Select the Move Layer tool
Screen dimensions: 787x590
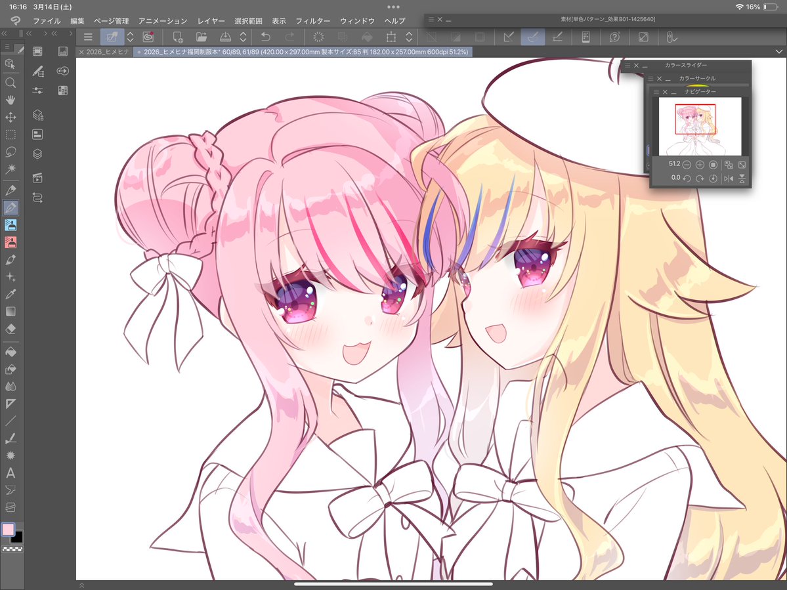[10, 117]
